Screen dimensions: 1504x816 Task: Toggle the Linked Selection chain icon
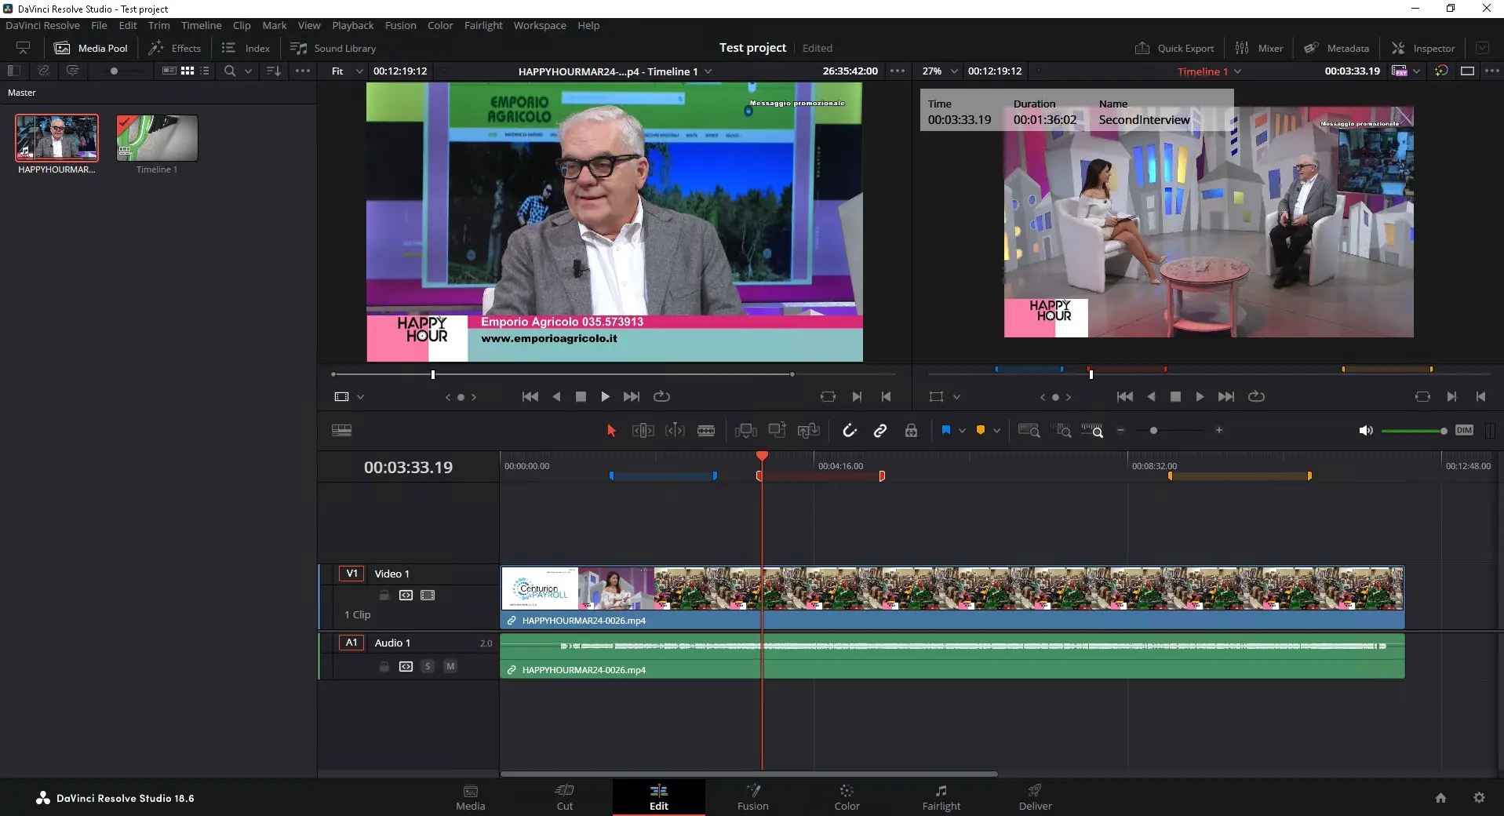(880, 431)
